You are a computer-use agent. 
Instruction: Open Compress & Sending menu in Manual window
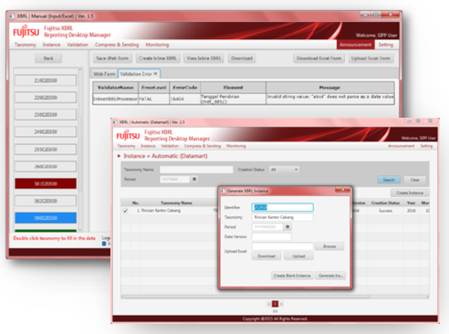(x=117, y=45)
